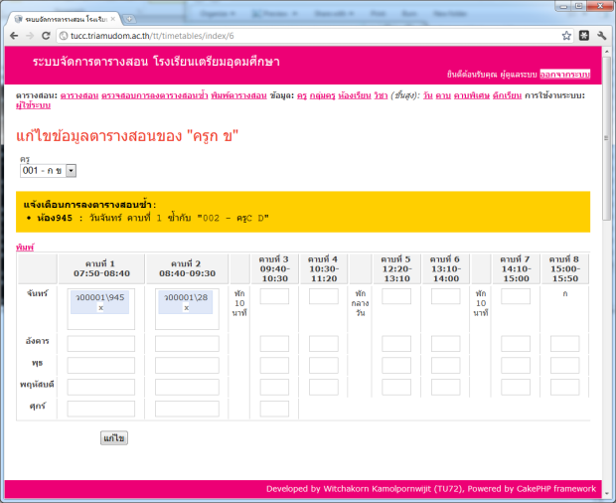Click the extension icon beside the star

(584, 35)
